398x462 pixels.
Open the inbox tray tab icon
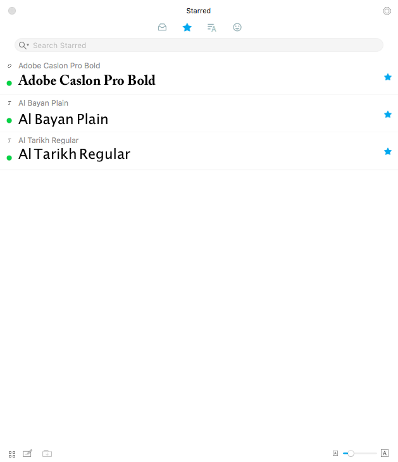162,27
